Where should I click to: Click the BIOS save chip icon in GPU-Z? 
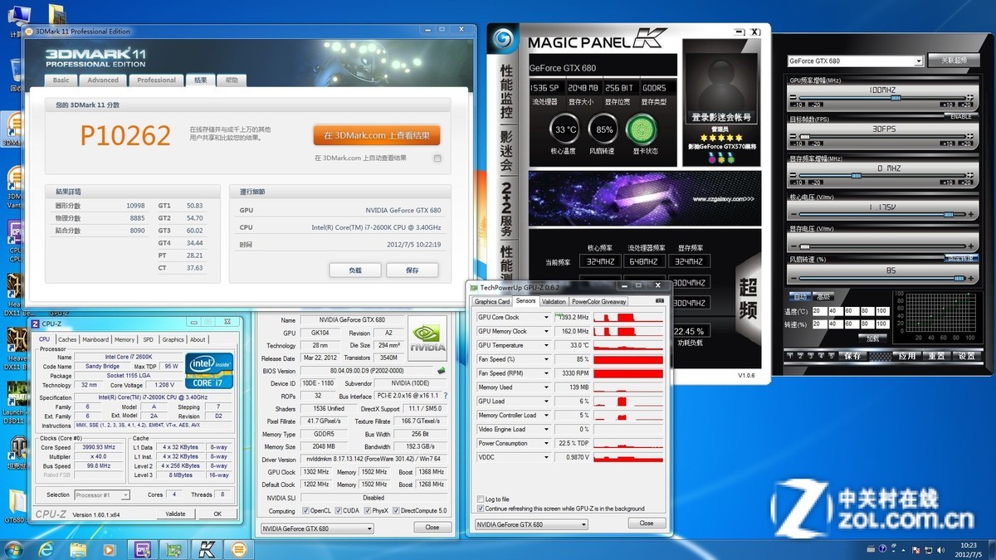click(441, 371)
